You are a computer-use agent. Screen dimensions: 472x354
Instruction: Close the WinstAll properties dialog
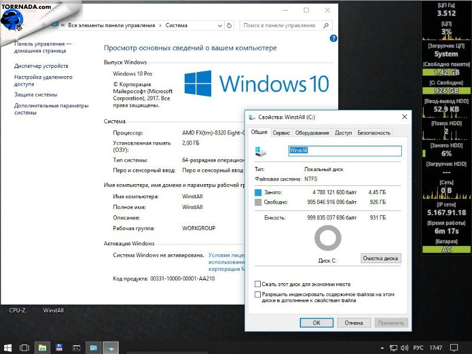405,117
